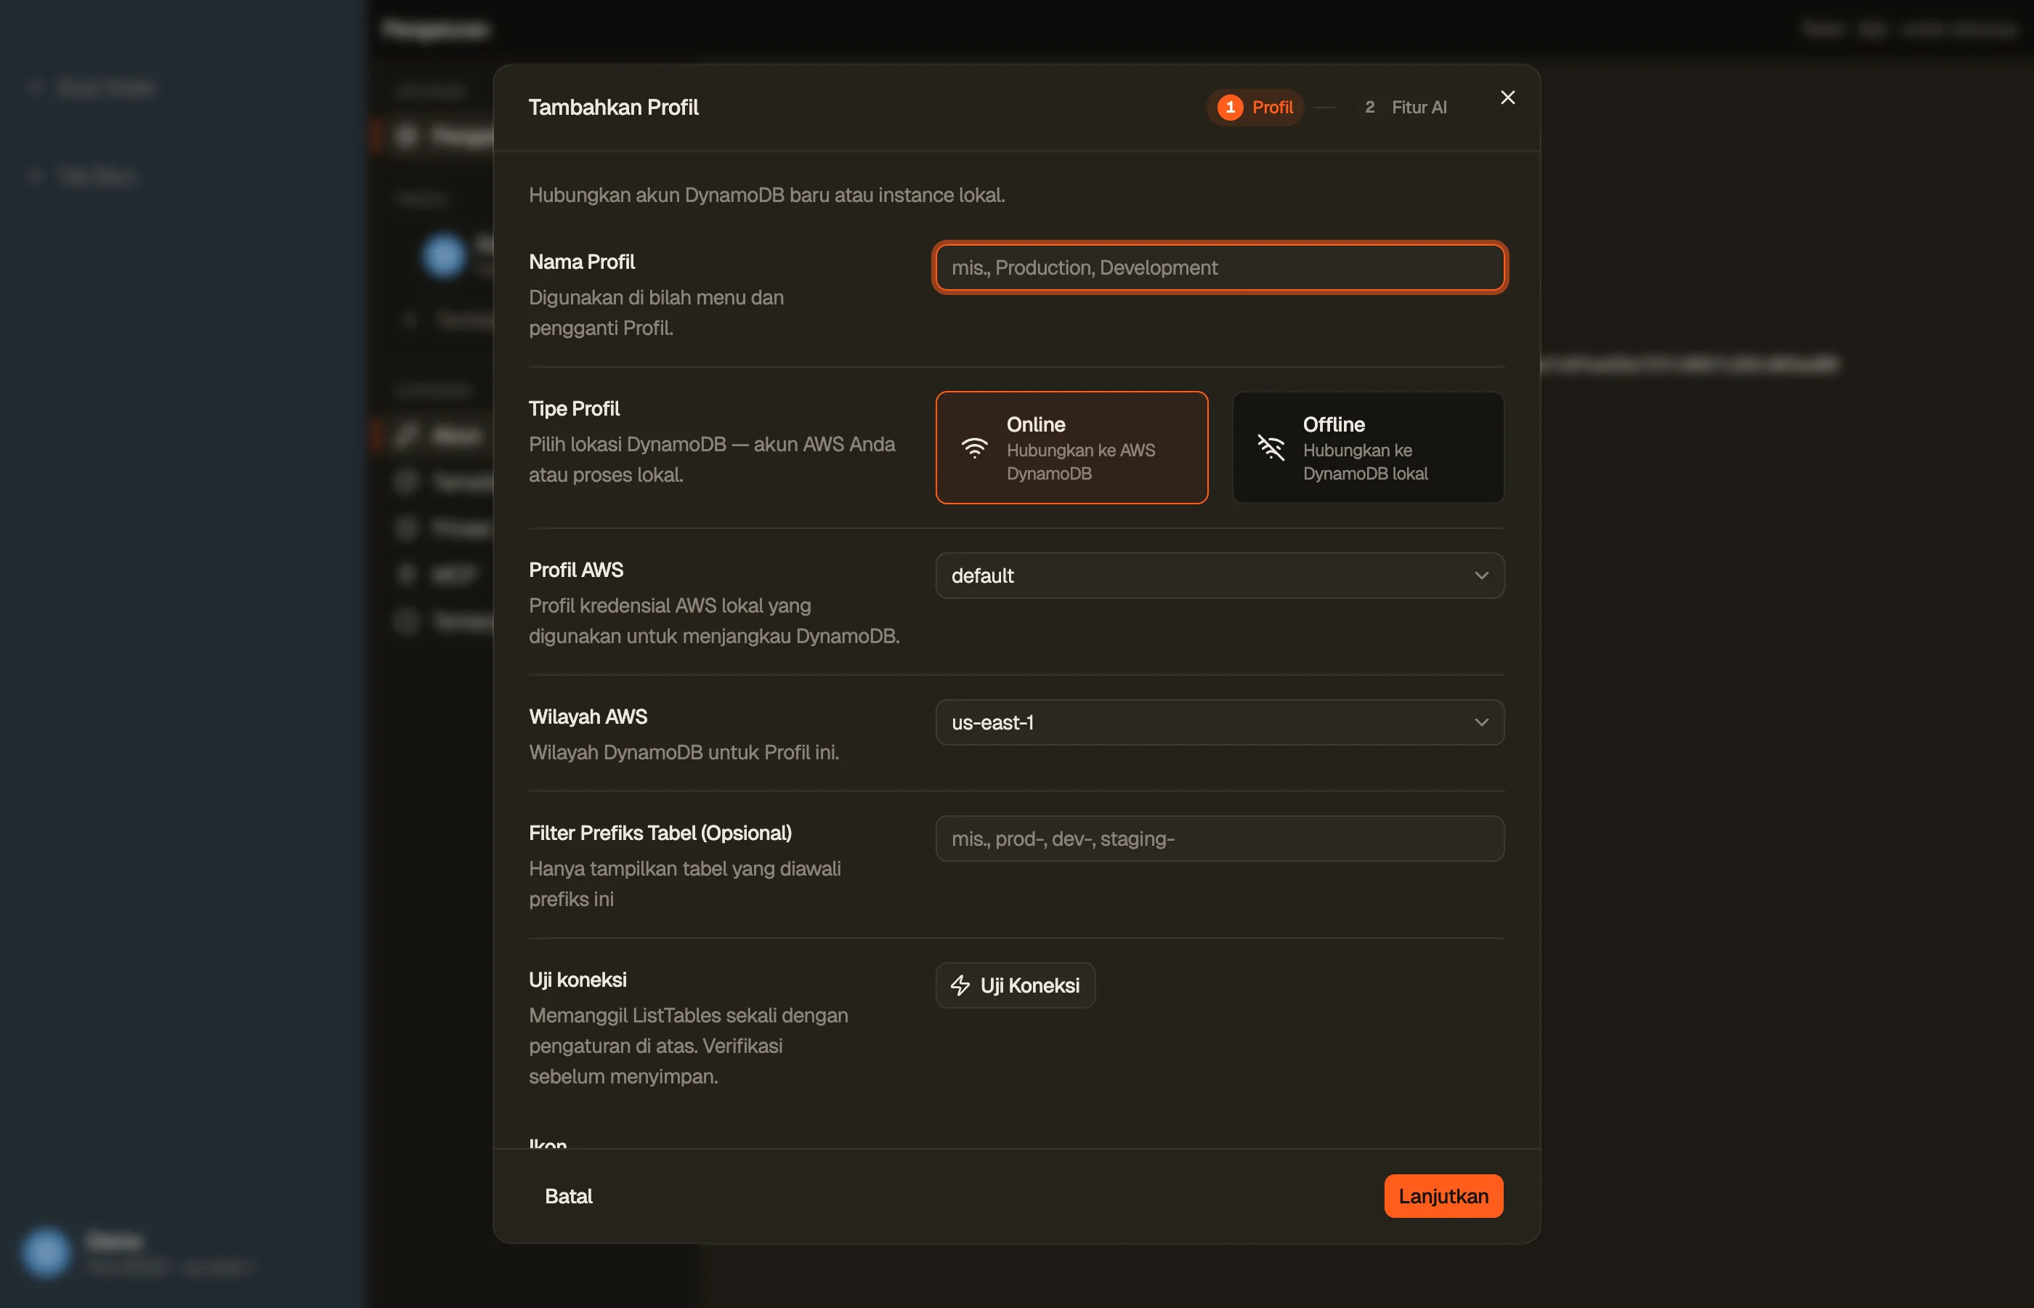Viewport: 2034px width, 1308px height.
Task: Click the Uji koneksi section label
Action: [578, 980]
